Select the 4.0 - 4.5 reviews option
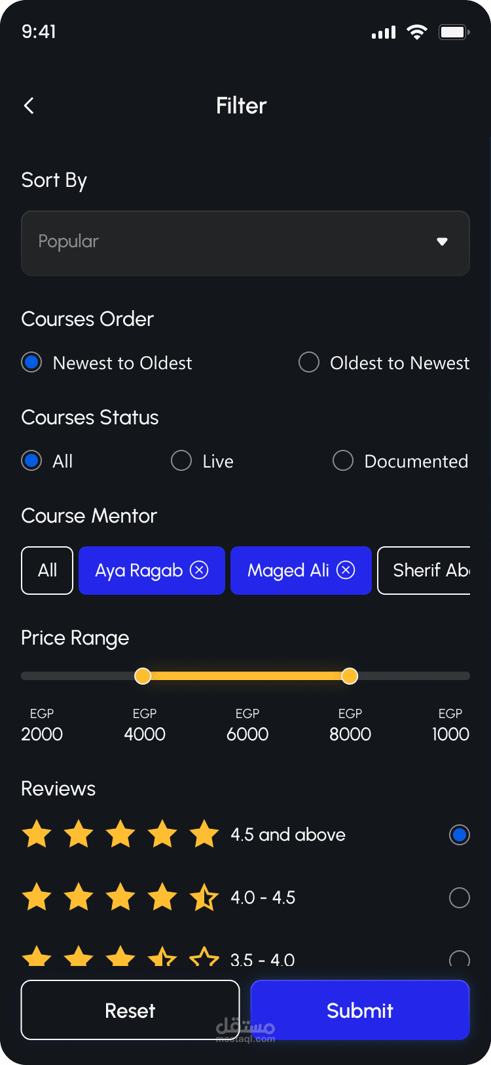This screenshot has width=491, height=1065. [x=460, y=897]
